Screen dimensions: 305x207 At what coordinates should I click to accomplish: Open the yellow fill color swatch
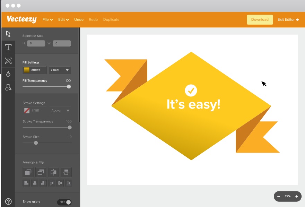tap(26, 70)
